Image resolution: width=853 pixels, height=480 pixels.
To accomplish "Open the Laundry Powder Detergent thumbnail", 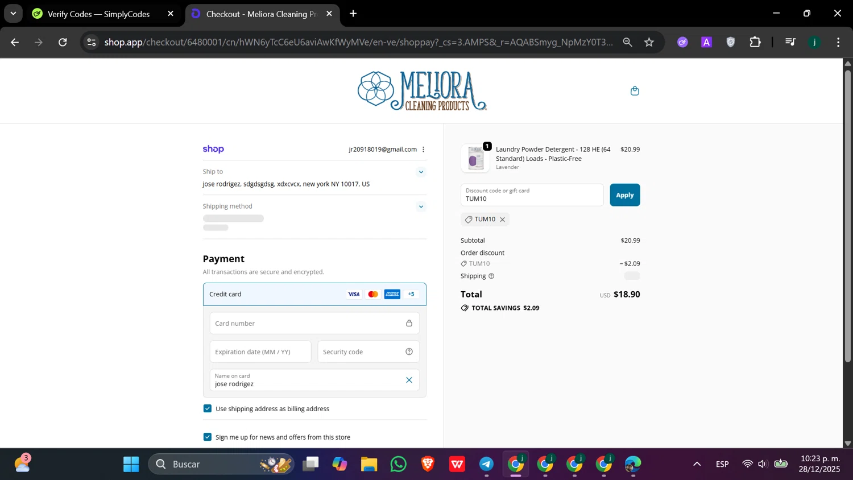I will (475, 158).
